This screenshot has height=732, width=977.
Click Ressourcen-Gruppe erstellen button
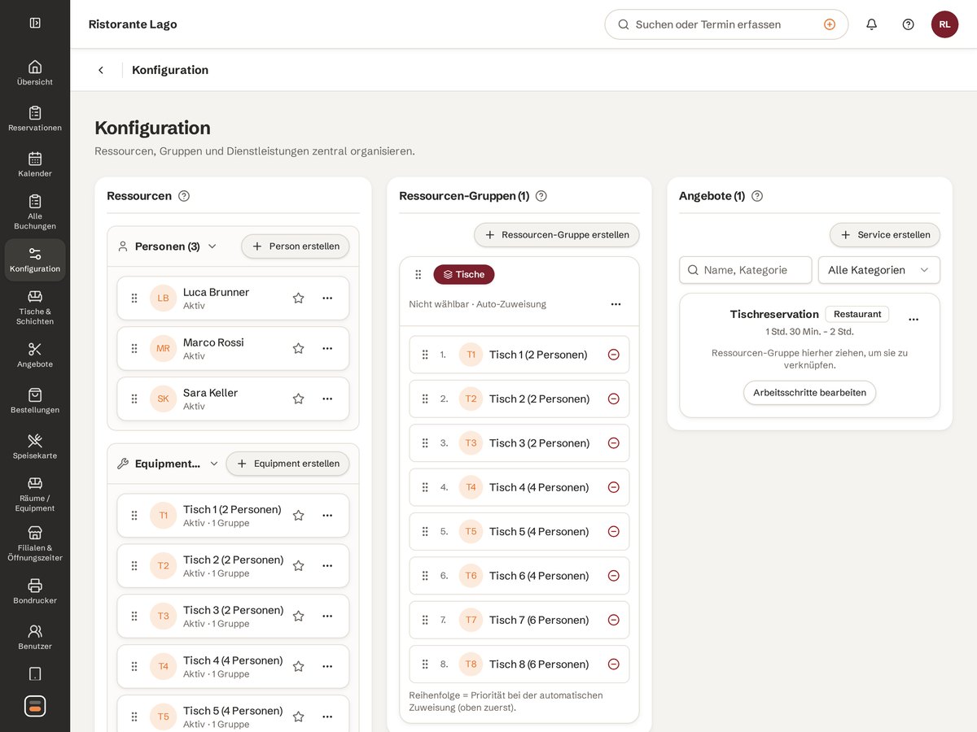point(557,235)
